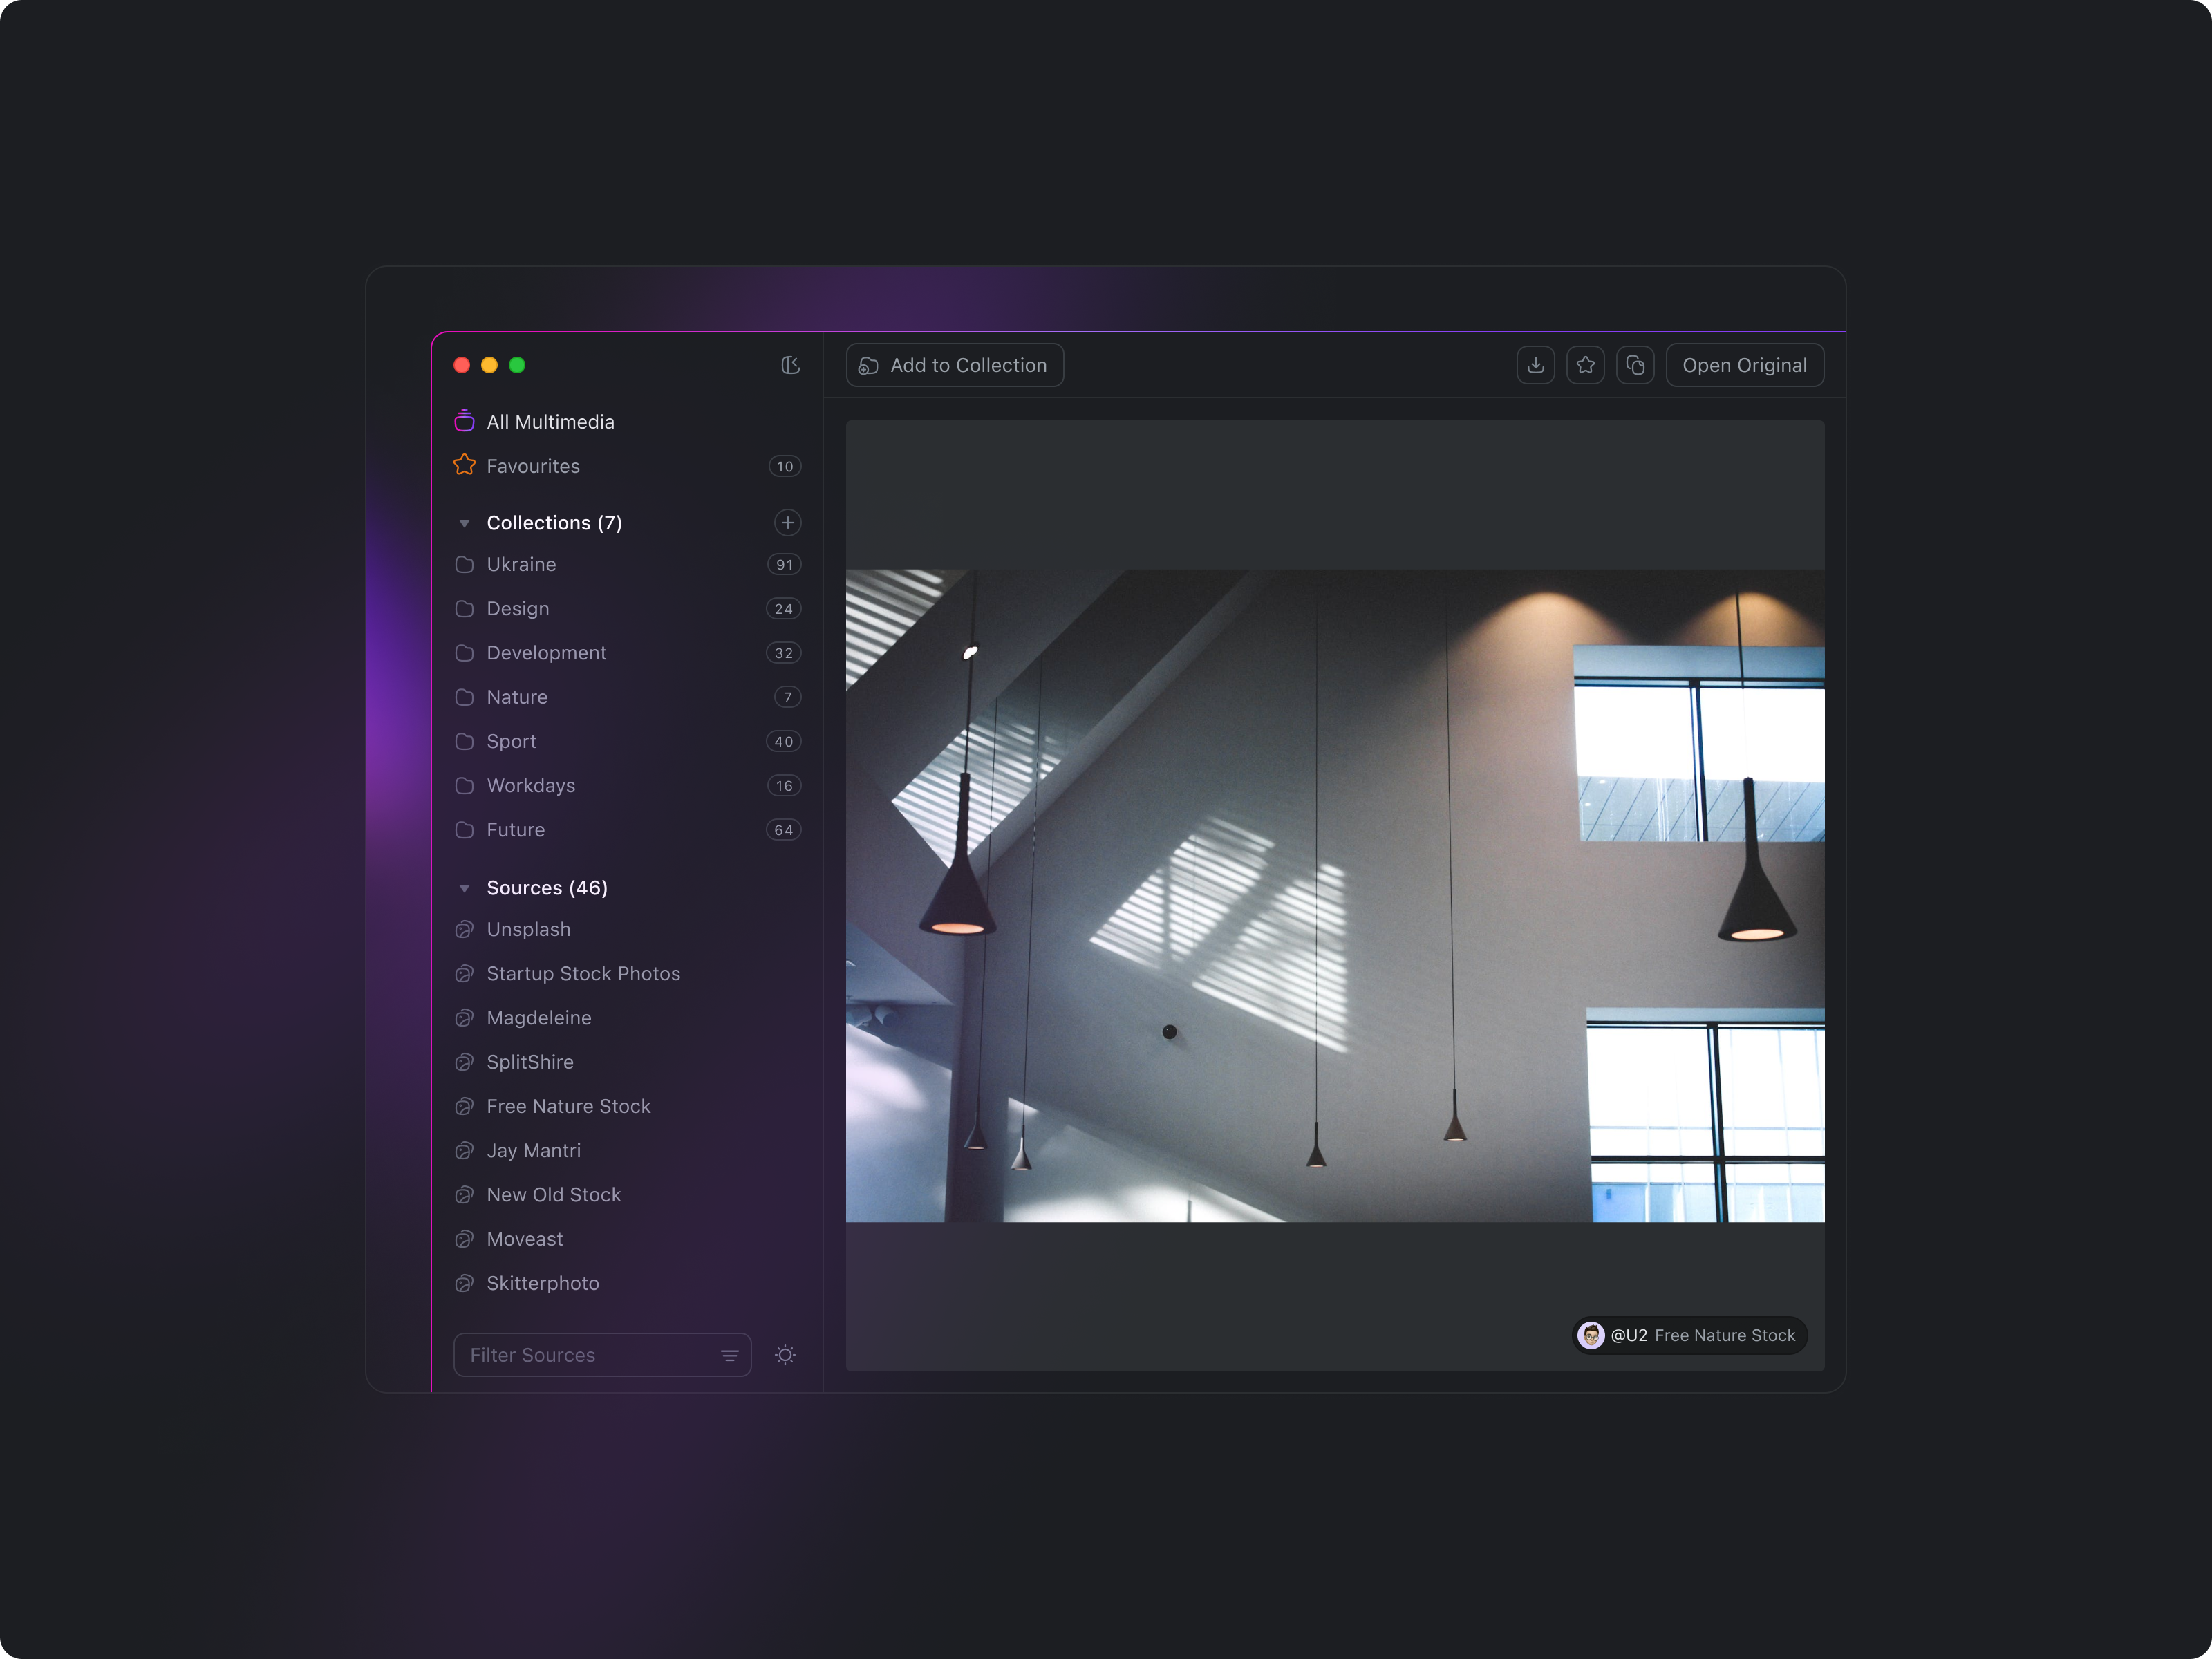Click the Open Original button
Viewport: 2212px width, 1659px height.
click(x=1744, y=365)
